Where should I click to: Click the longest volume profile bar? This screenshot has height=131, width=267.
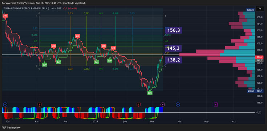(217, 54)
